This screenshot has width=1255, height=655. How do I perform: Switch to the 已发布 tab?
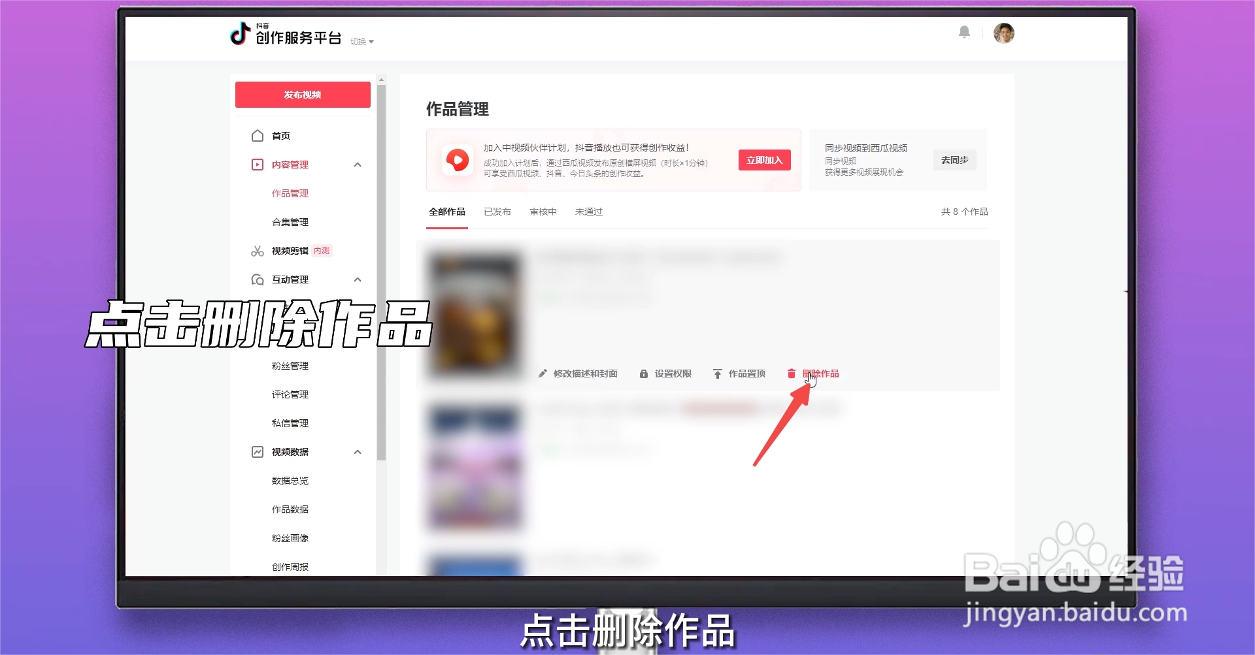(497, 212)
